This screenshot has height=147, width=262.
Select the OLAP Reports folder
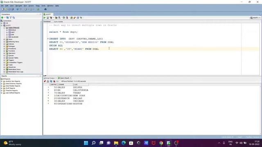10,88
